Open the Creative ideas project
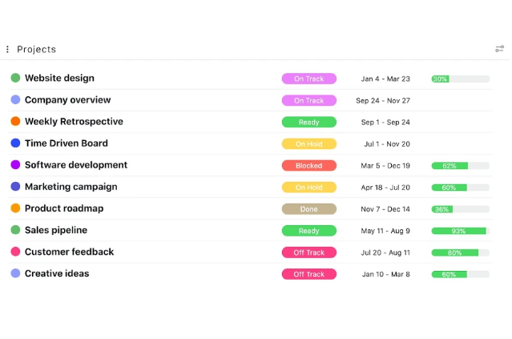Viewport: 512px width, 339px height. pyautogui.click(x=57, y=273)
